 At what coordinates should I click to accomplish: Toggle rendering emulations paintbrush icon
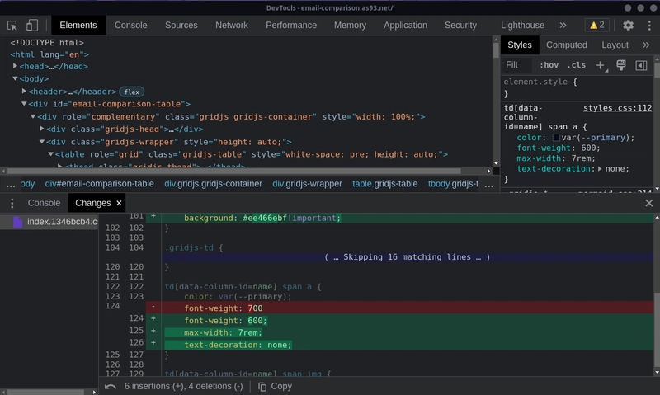click(621, 65)
